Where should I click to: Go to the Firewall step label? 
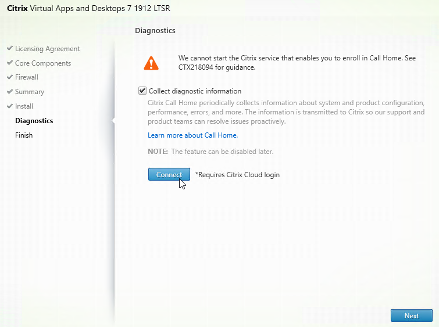tap(27, 77)
